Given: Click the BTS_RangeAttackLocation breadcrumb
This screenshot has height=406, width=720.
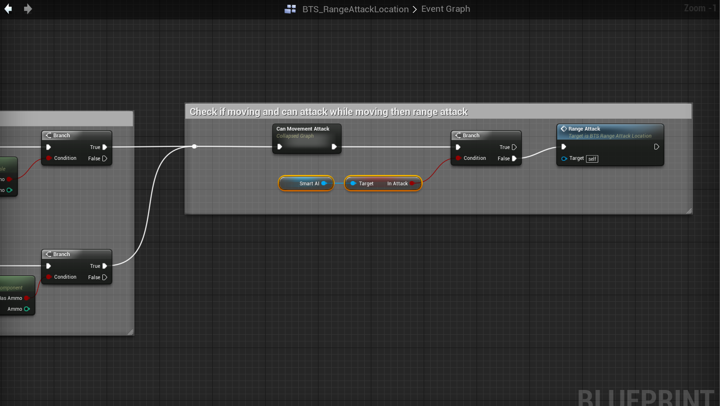Looking at the screenshot, I should 355,9.
